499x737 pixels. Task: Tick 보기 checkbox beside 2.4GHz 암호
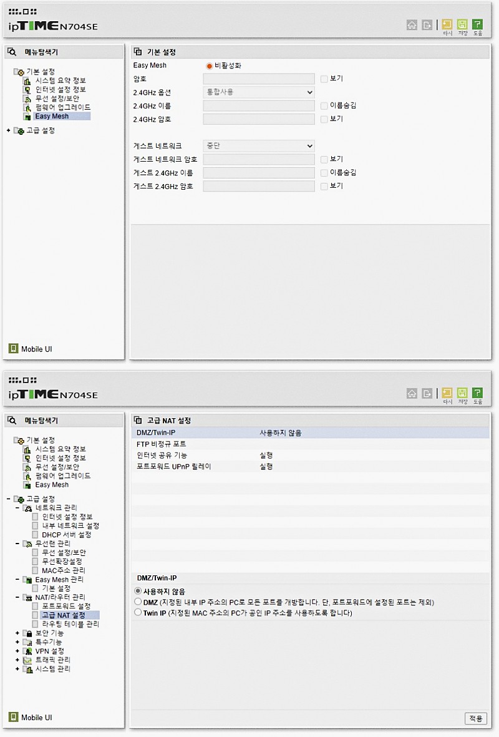coord(324,119)
